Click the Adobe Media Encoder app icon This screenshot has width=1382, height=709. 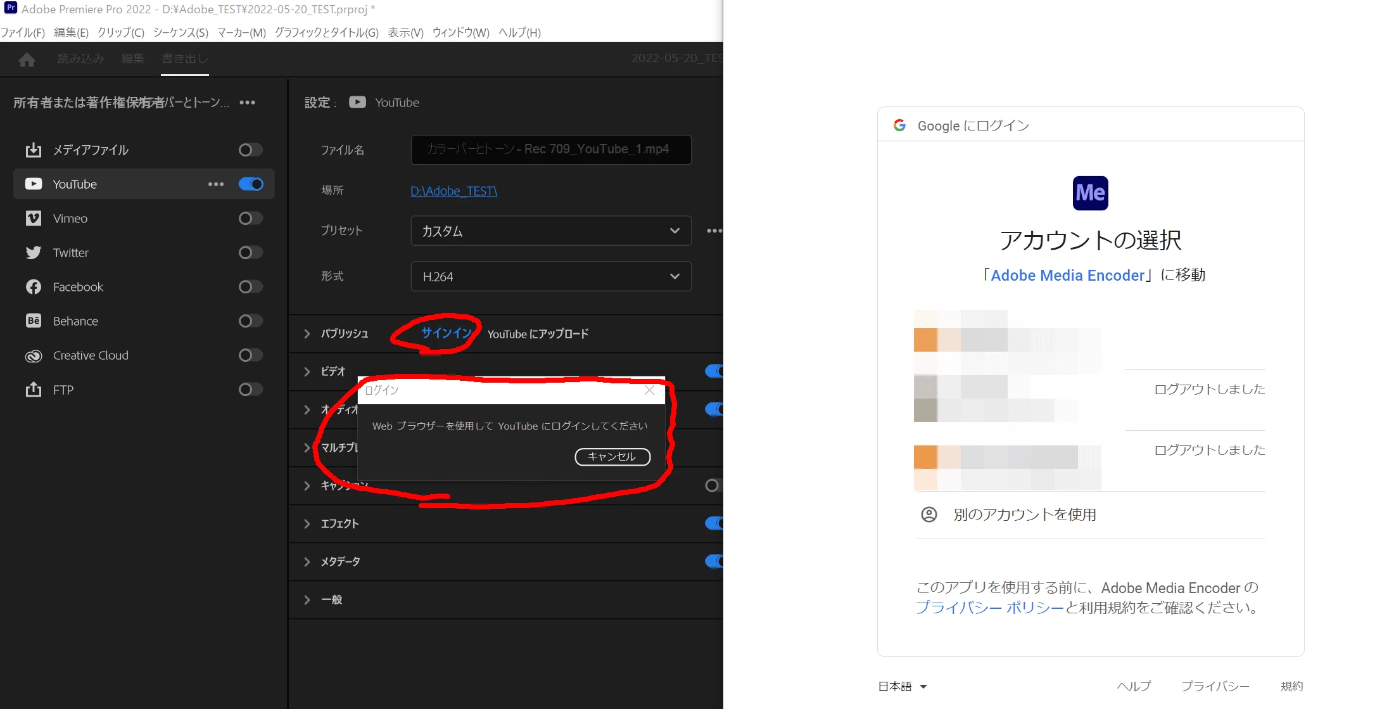coord(1091,193)
